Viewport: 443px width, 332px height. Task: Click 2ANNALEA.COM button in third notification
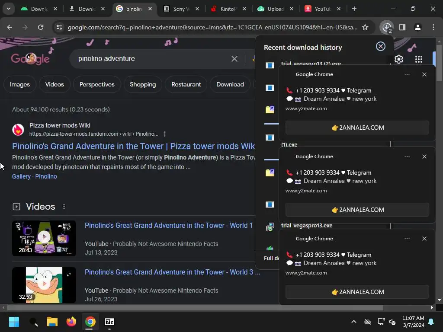(357, 292)
